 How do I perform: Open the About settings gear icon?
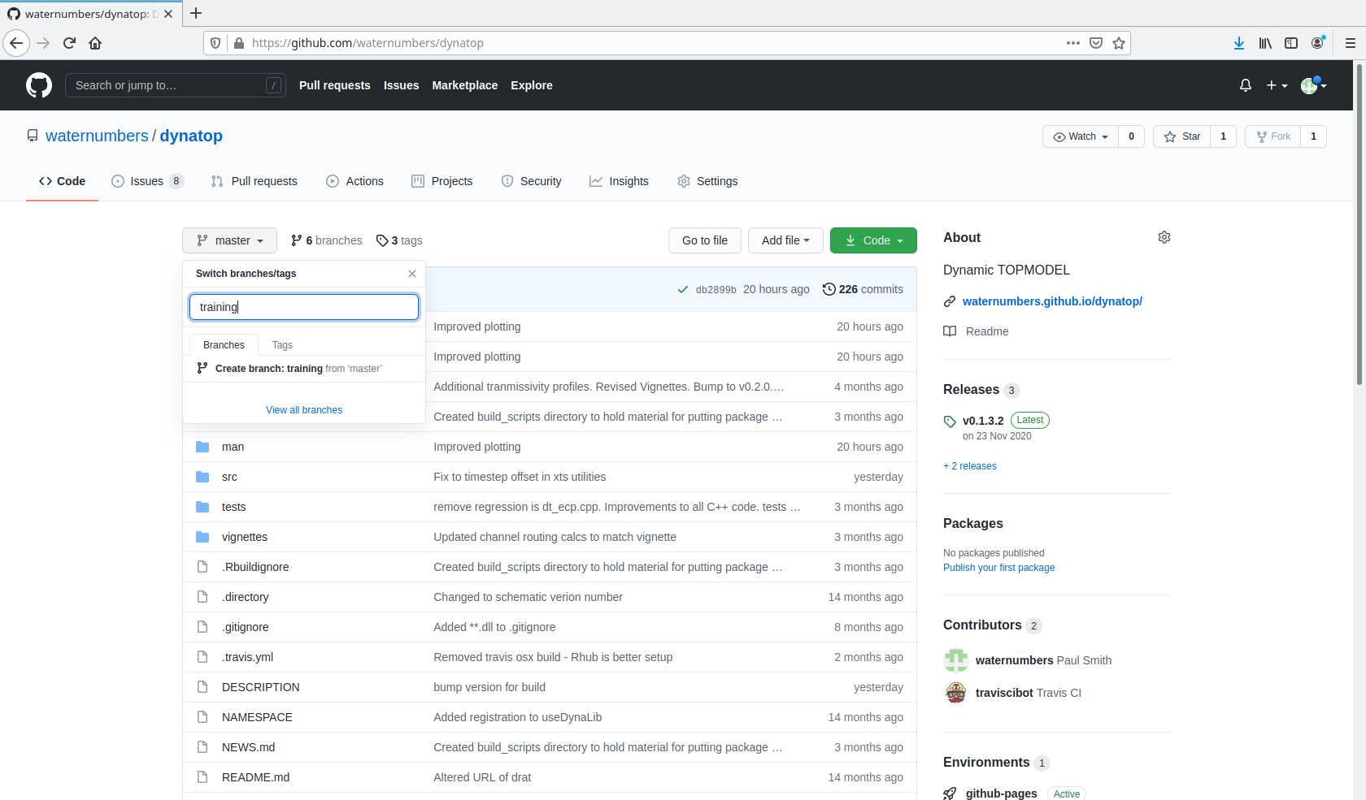click(1164, 237)
